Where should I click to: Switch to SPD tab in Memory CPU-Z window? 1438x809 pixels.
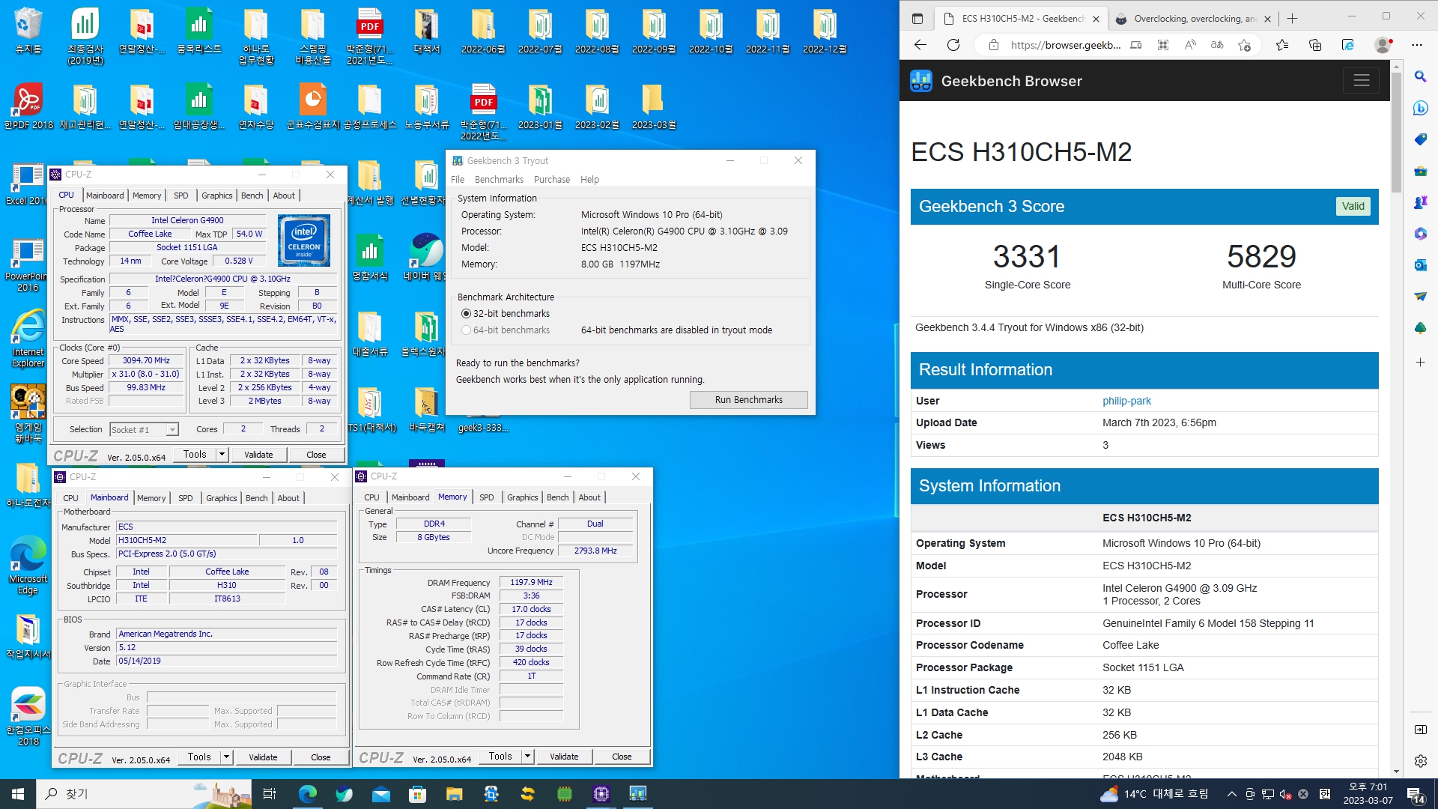tap(487, 497)
